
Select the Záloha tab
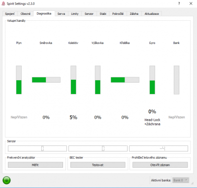(134, 14)
